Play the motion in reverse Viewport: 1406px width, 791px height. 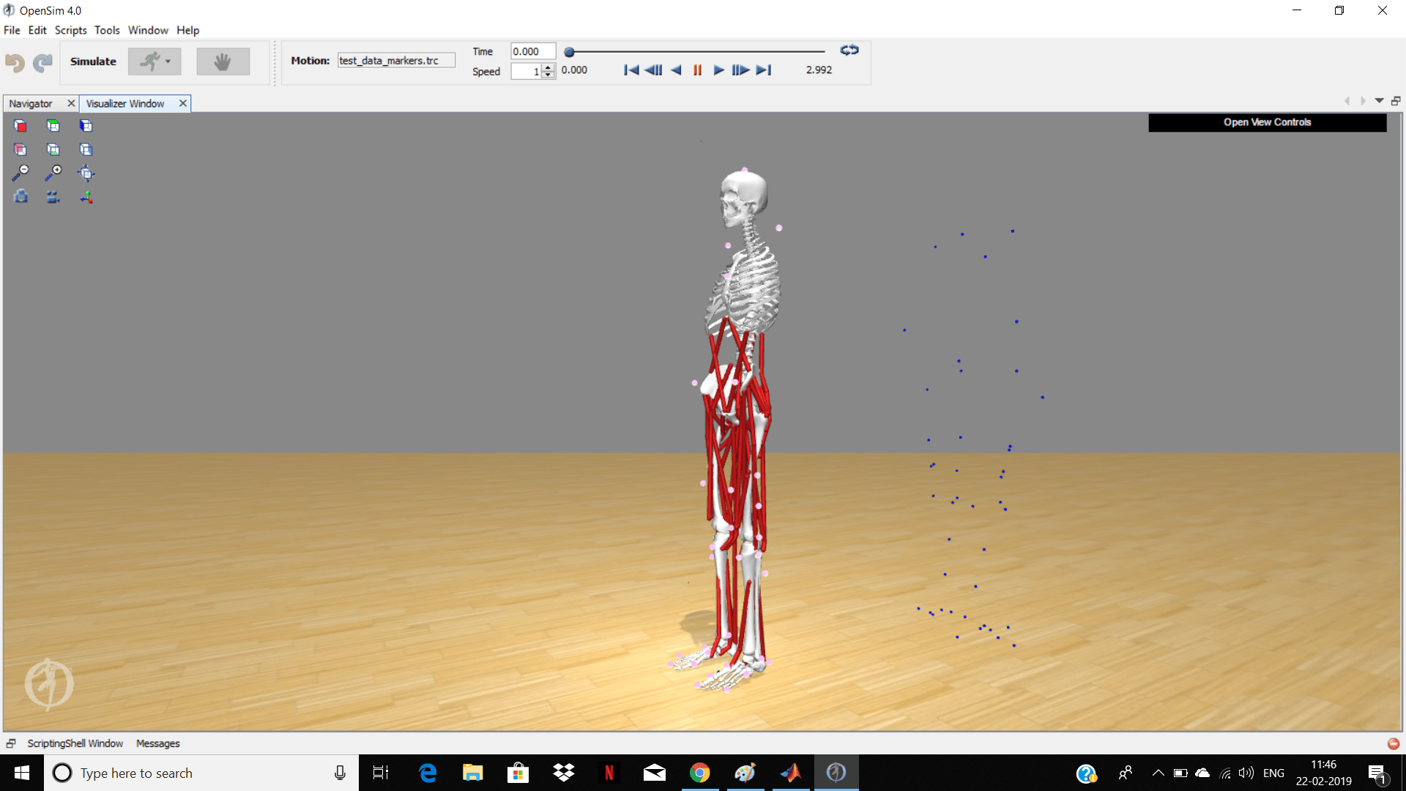point(676,70)
